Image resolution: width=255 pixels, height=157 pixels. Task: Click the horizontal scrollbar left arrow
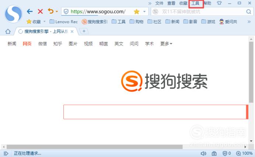coord(4,147)
